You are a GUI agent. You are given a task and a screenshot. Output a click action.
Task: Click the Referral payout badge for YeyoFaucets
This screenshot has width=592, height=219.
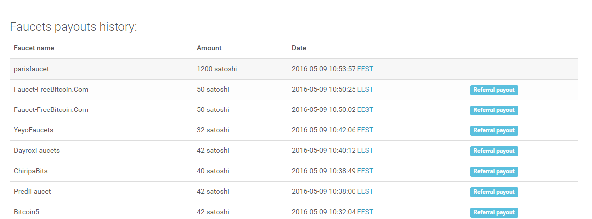point(493,130)
